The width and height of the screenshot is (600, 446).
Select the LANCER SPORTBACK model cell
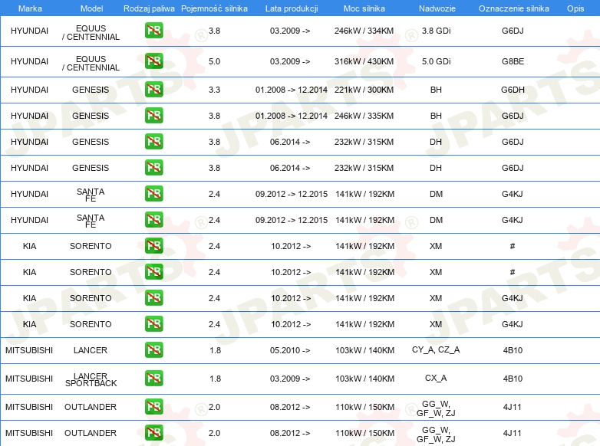(91, 379)
